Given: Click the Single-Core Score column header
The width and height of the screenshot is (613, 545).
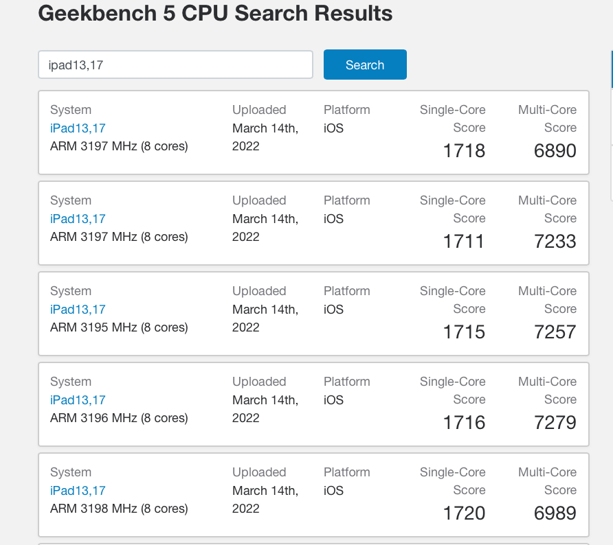Looking at the screenshot, I should click(452, 118).
